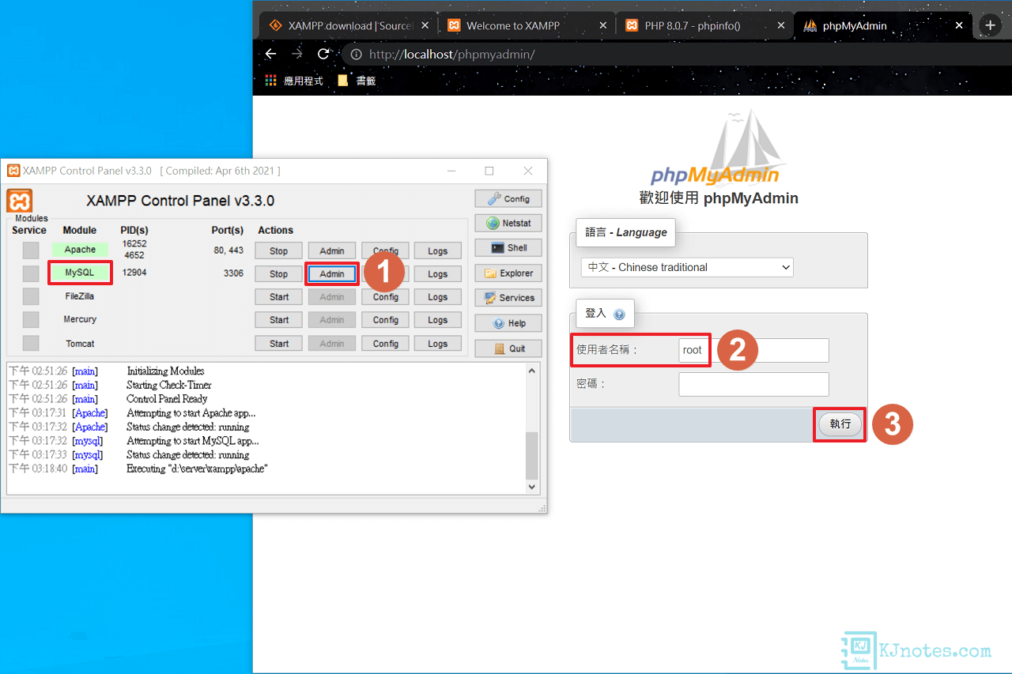Viewport: 1012px width, 674px height.
Task: Close the Welcome to XAMPP tab
Action: [602, 25]
